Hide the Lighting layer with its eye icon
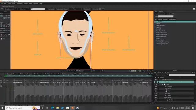This screenshot has height=110, width=196. coord(156,86)
